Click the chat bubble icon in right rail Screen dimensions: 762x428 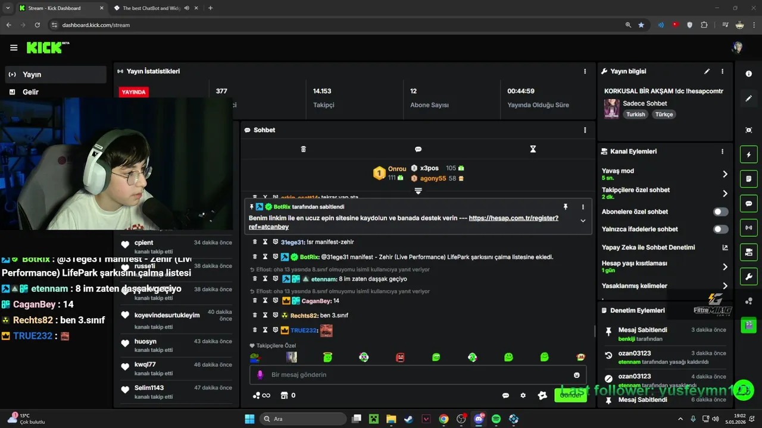(x=749, y=203)
